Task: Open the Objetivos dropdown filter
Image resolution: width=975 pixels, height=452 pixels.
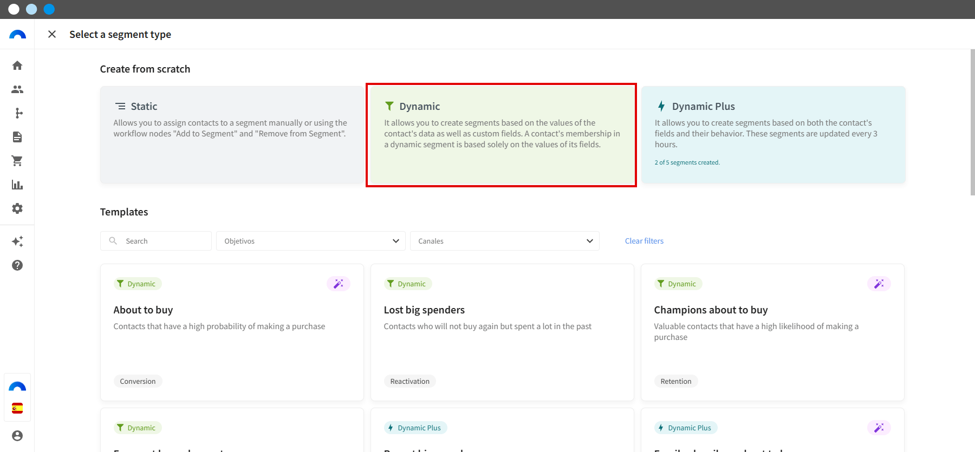Action: coord(311,241)
